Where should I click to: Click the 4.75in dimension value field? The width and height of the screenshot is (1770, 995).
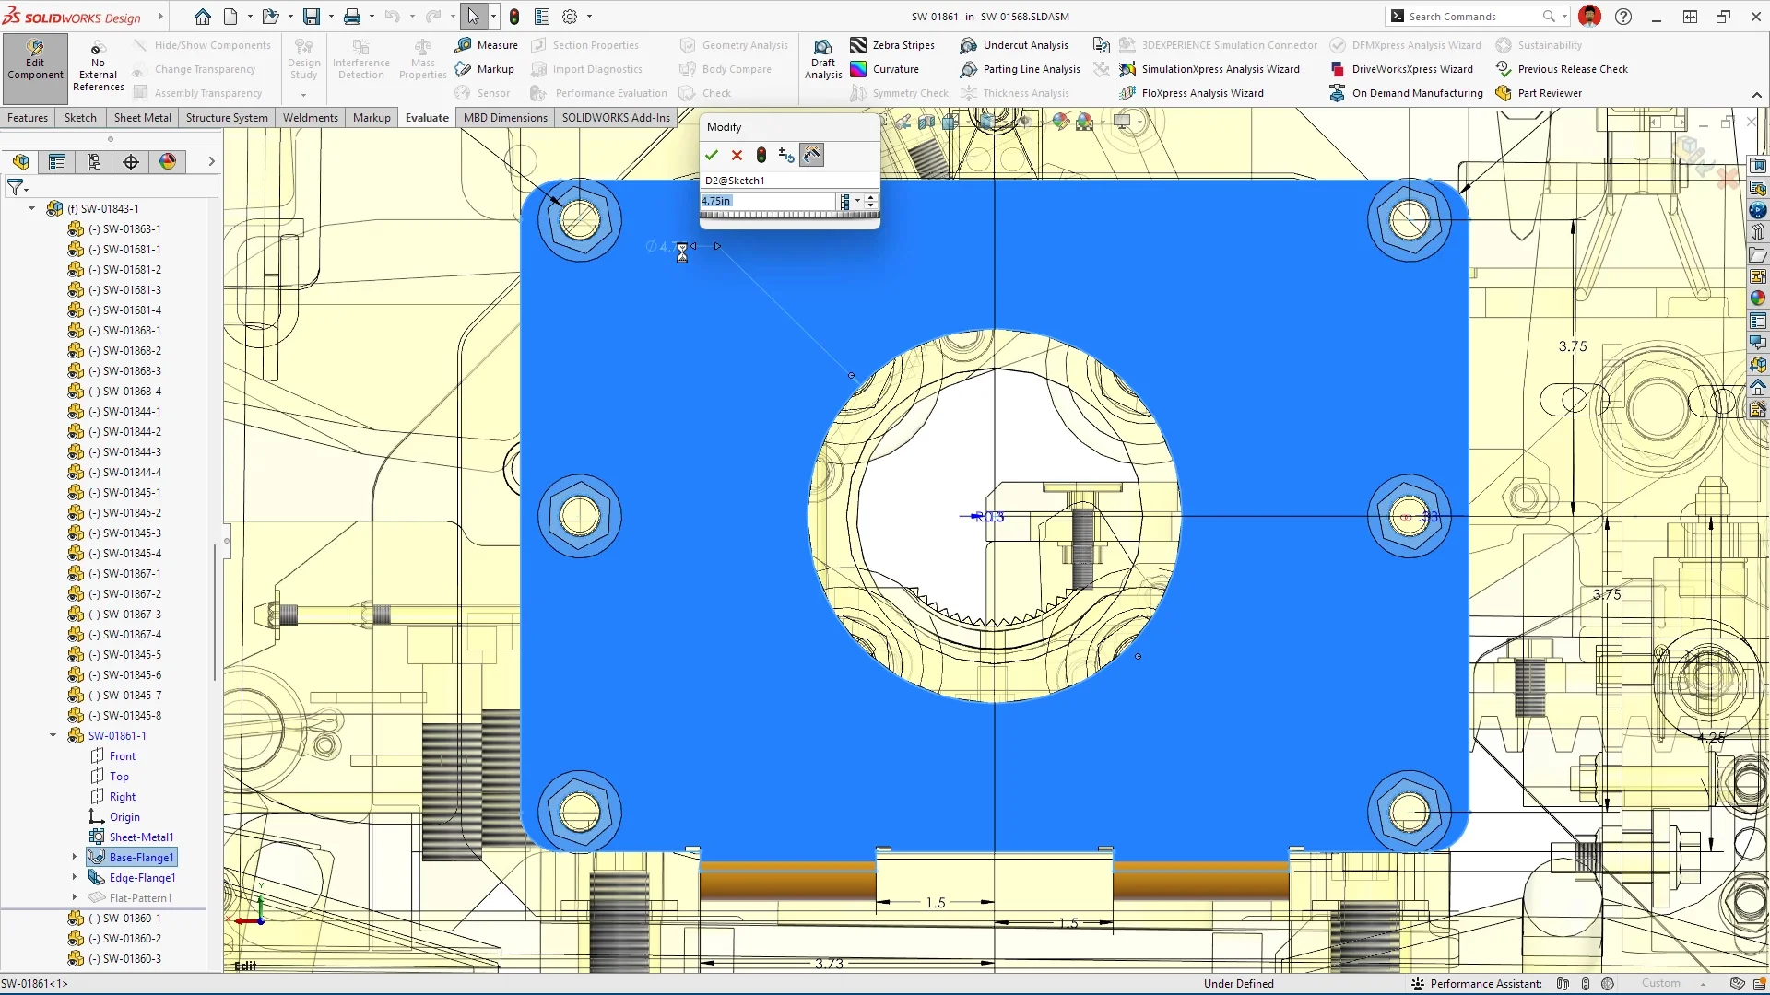[x=768, y=201]
